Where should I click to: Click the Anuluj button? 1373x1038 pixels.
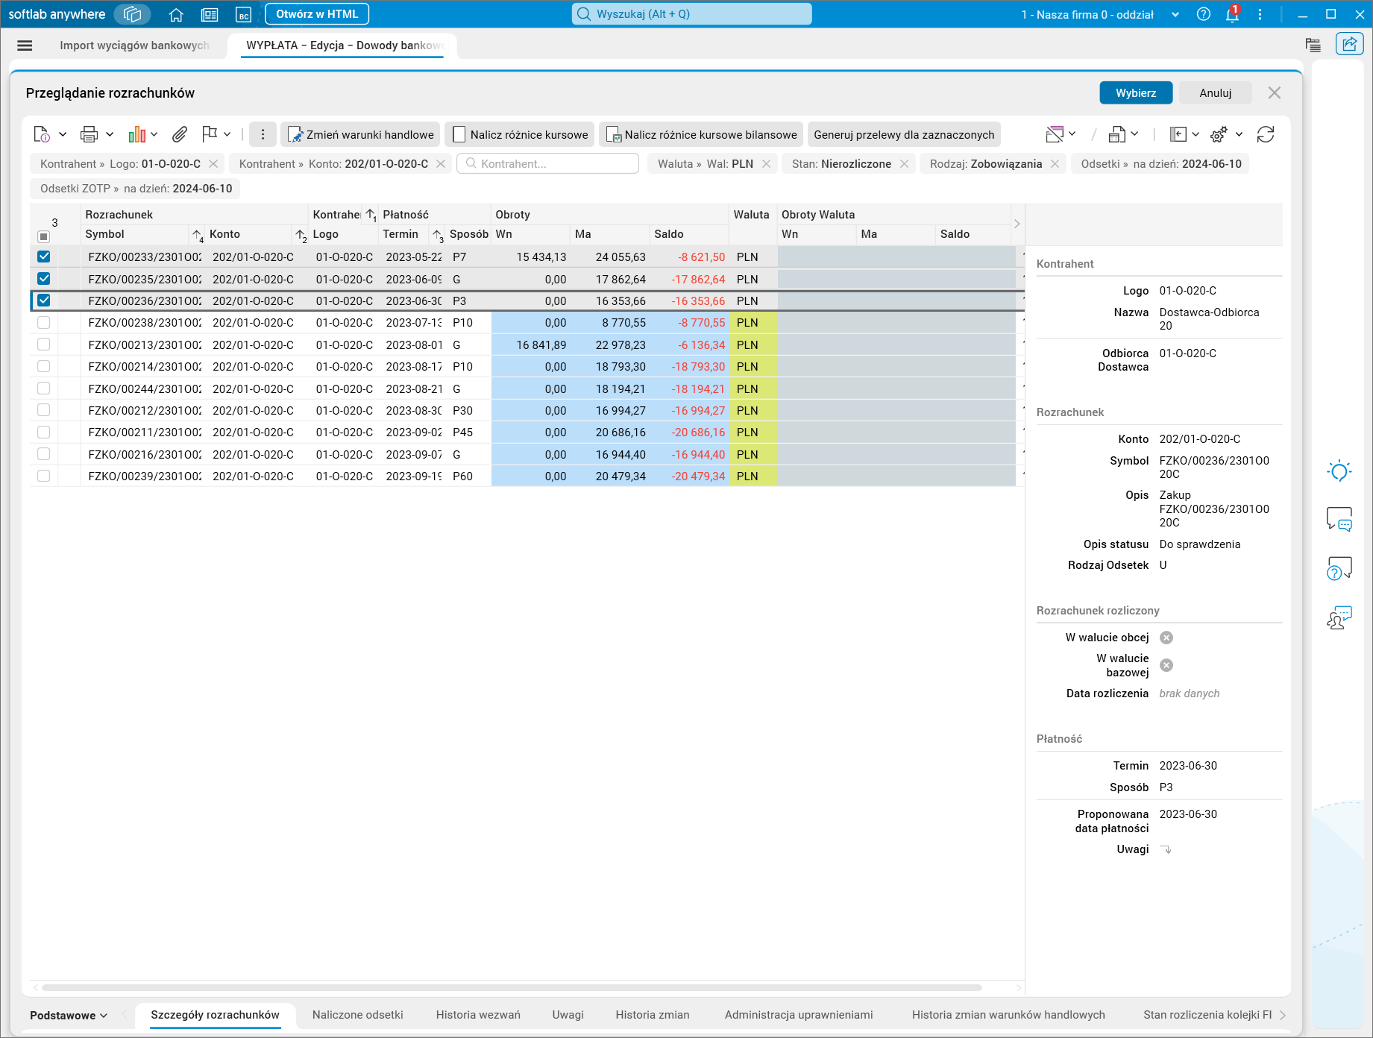tap(1216, 92)
